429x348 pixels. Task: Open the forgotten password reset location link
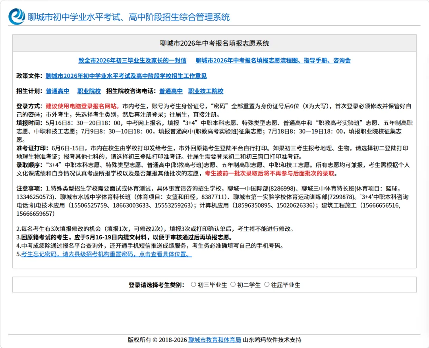[x=106, y=254]
